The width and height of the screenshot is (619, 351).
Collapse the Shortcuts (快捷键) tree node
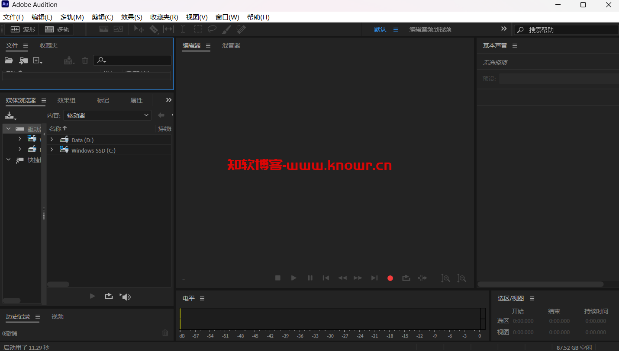click(8, 160)
